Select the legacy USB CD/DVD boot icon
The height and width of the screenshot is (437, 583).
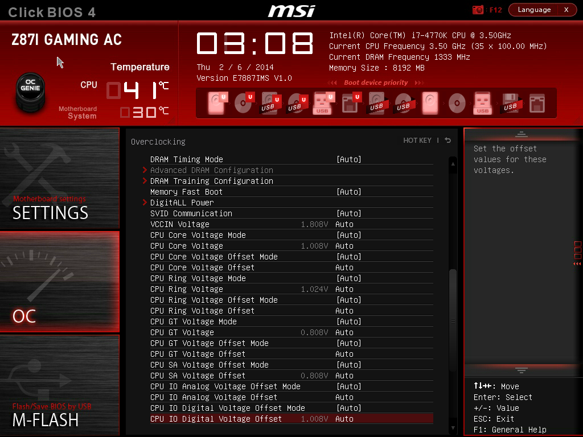tap(404, 103)
